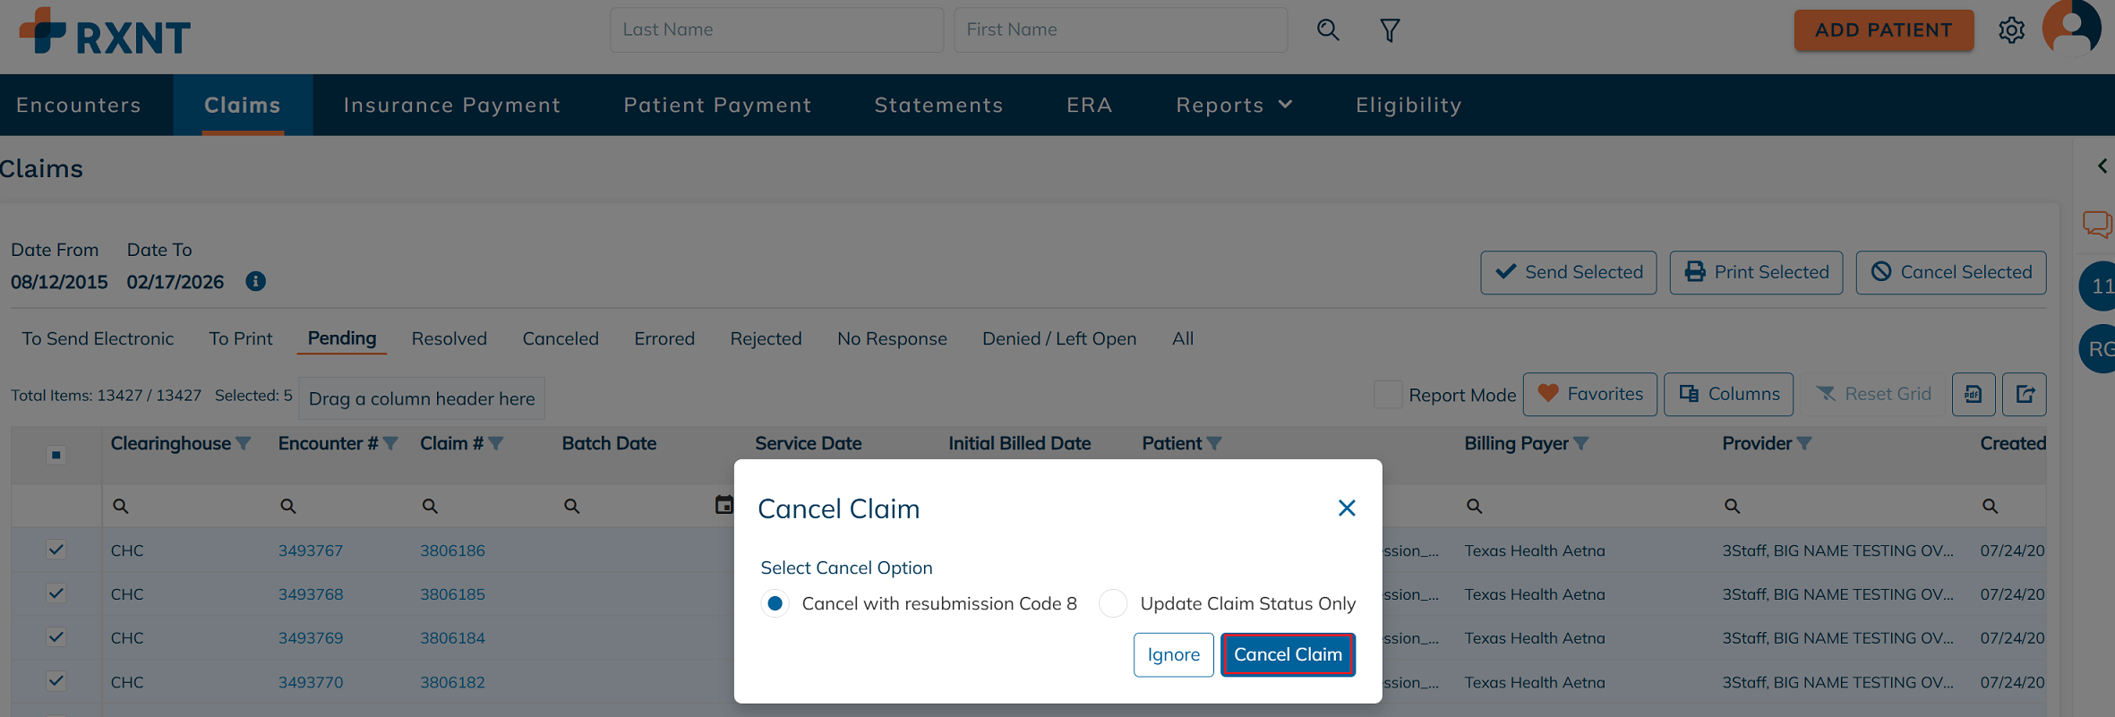
Task: Select Cancel with resubmission Code 8
Action: tap(775, 604)
